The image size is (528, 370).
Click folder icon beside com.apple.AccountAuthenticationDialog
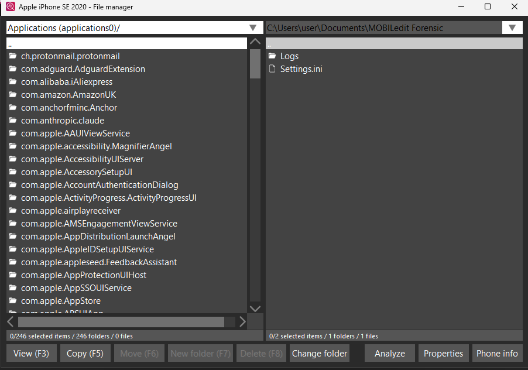tap(13, 184)
